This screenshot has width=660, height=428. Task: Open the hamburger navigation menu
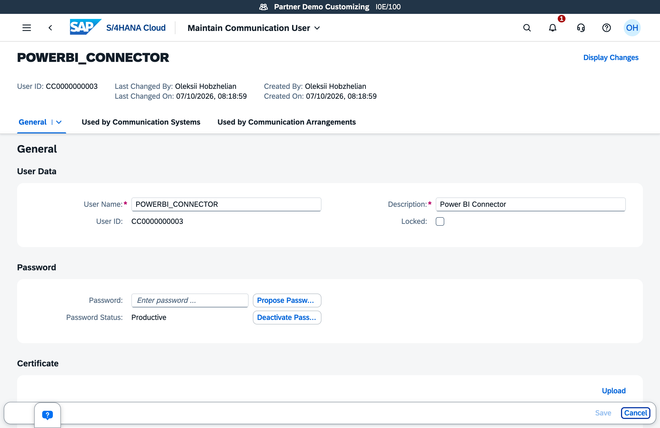27,28
